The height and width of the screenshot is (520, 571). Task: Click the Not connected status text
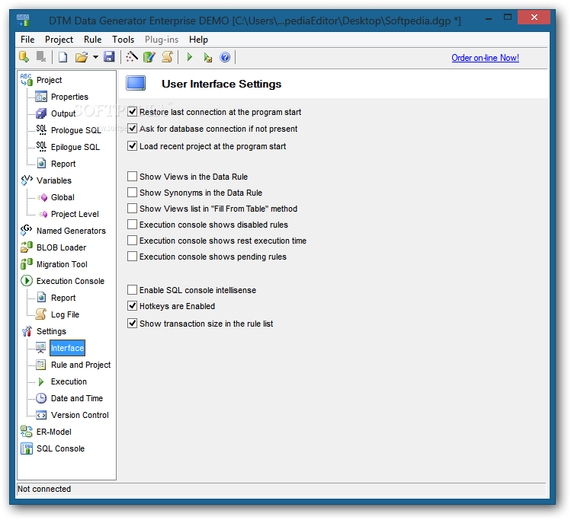(44, 489)
